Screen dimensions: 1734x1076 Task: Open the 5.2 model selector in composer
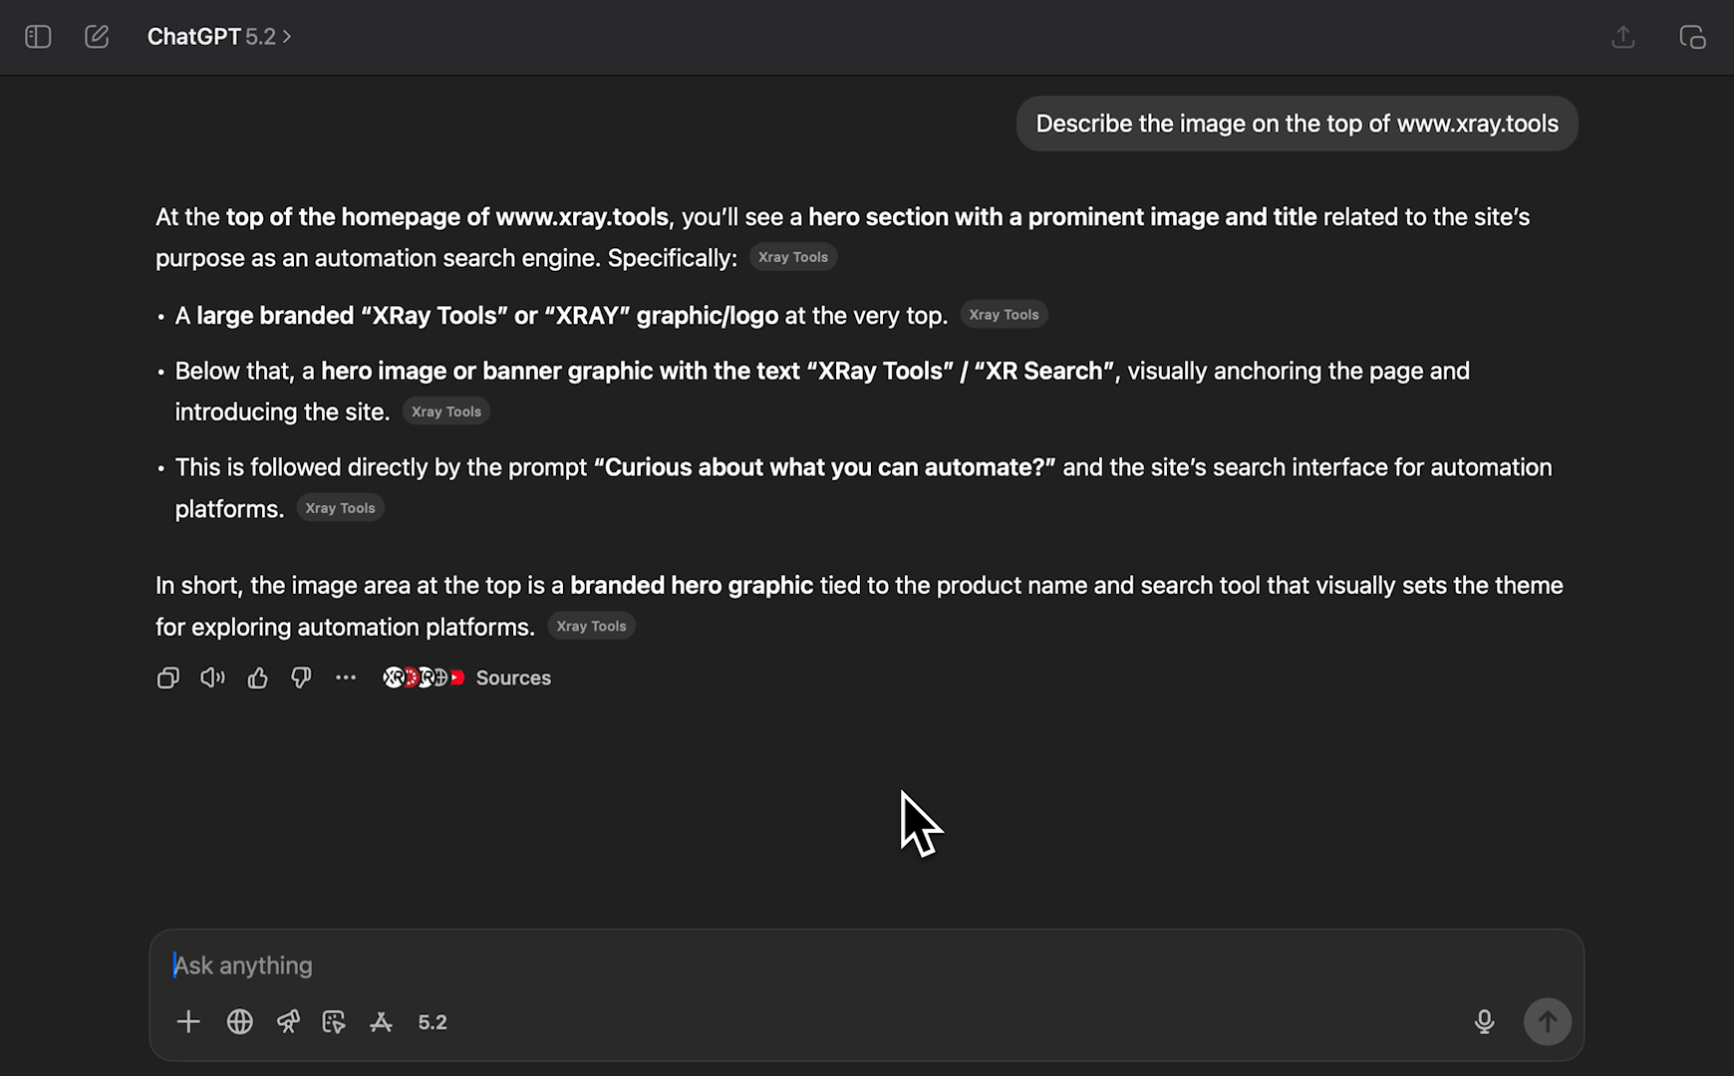tap(432, 1021)
